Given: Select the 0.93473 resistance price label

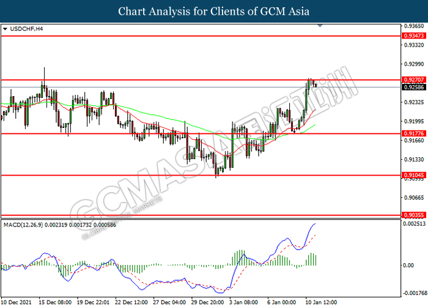Looking at the screenshot, I should pyautogui.click(x=414, y=35).
